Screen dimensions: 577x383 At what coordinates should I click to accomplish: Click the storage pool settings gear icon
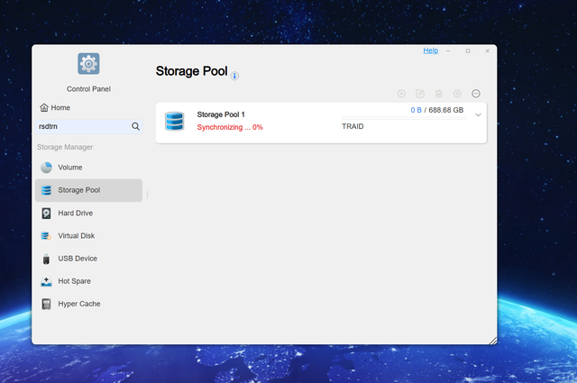[457, 94]
